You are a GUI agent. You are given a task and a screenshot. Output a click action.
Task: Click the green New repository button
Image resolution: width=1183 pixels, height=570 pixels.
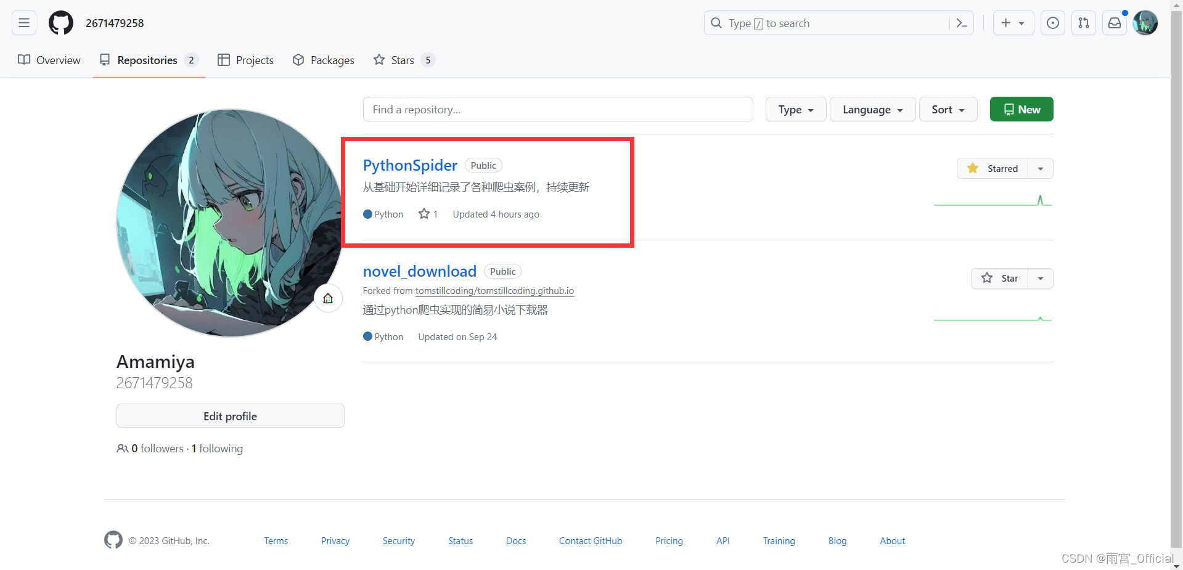1021,109
